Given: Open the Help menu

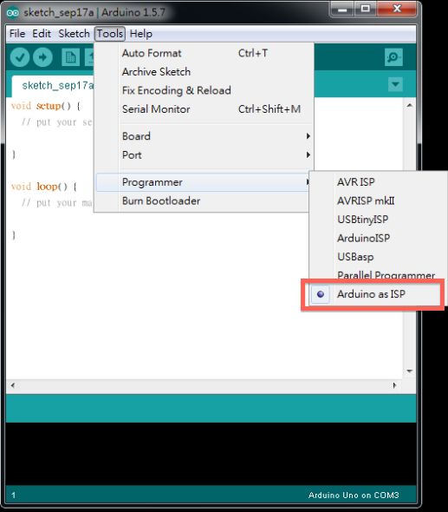Looking at the screenshot, I should (x=141, y=34).
